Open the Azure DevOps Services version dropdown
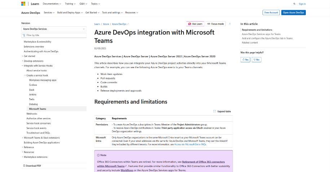 pyautogui.click(x=53, y=29)
